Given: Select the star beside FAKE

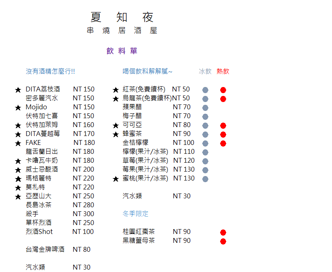Looking at the screenshot, I should [x=18, y=143].
